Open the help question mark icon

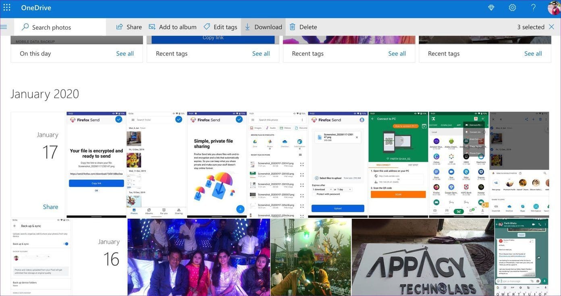coord(533,7)
